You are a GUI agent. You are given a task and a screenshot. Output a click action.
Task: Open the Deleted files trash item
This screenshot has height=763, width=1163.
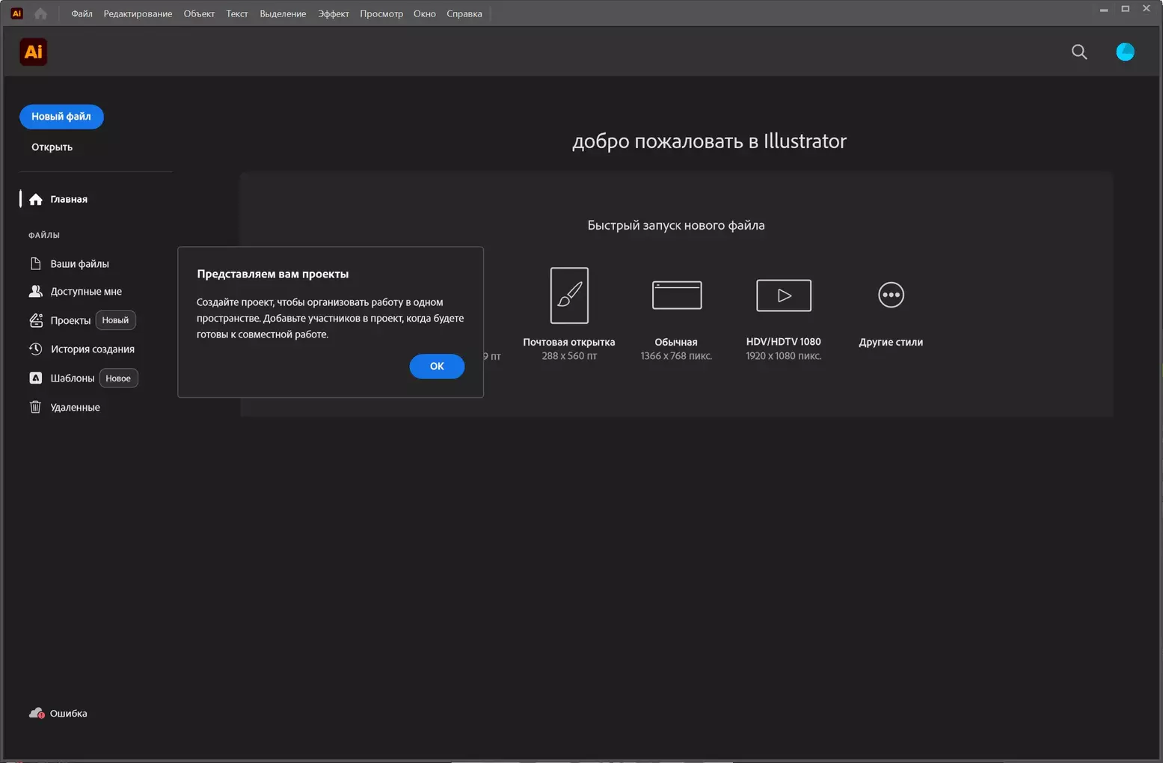pos(74,408)
